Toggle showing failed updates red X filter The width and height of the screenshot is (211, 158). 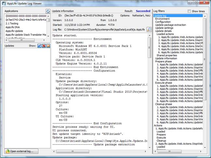44,46
